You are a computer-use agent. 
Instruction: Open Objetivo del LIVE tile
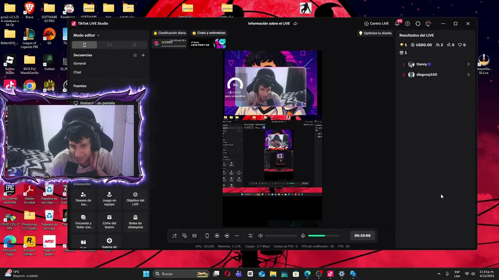pos(135,199)
